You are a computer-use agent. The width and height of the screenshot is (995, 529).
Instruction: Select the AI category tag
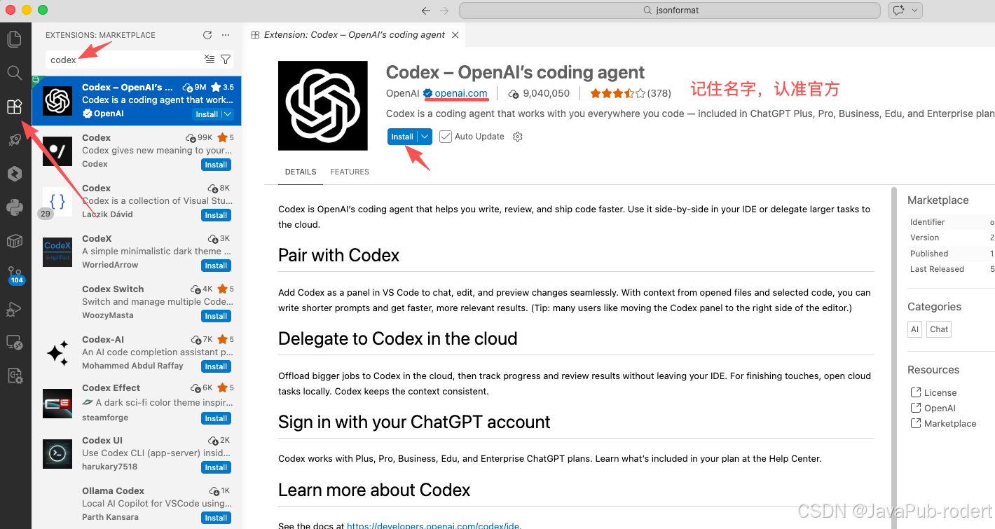tap(914, 329)
